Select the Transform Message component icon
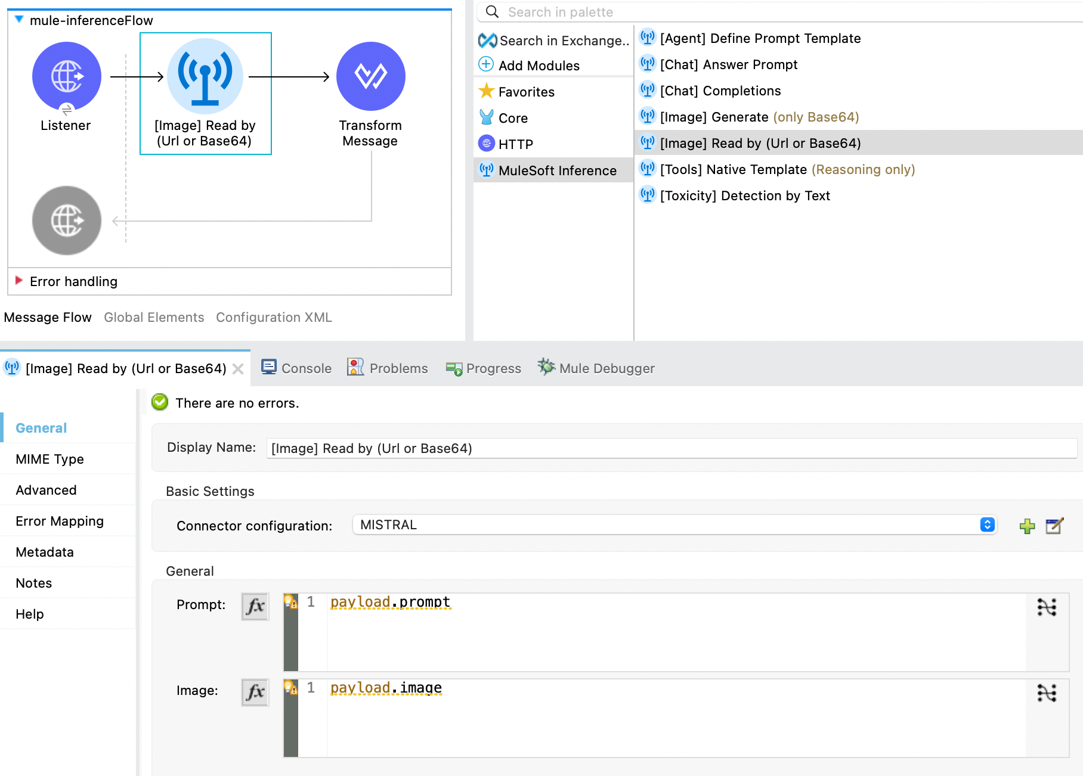Image resolution: width=1083 pixels, height=776 pixels. [x=371, y=76]
